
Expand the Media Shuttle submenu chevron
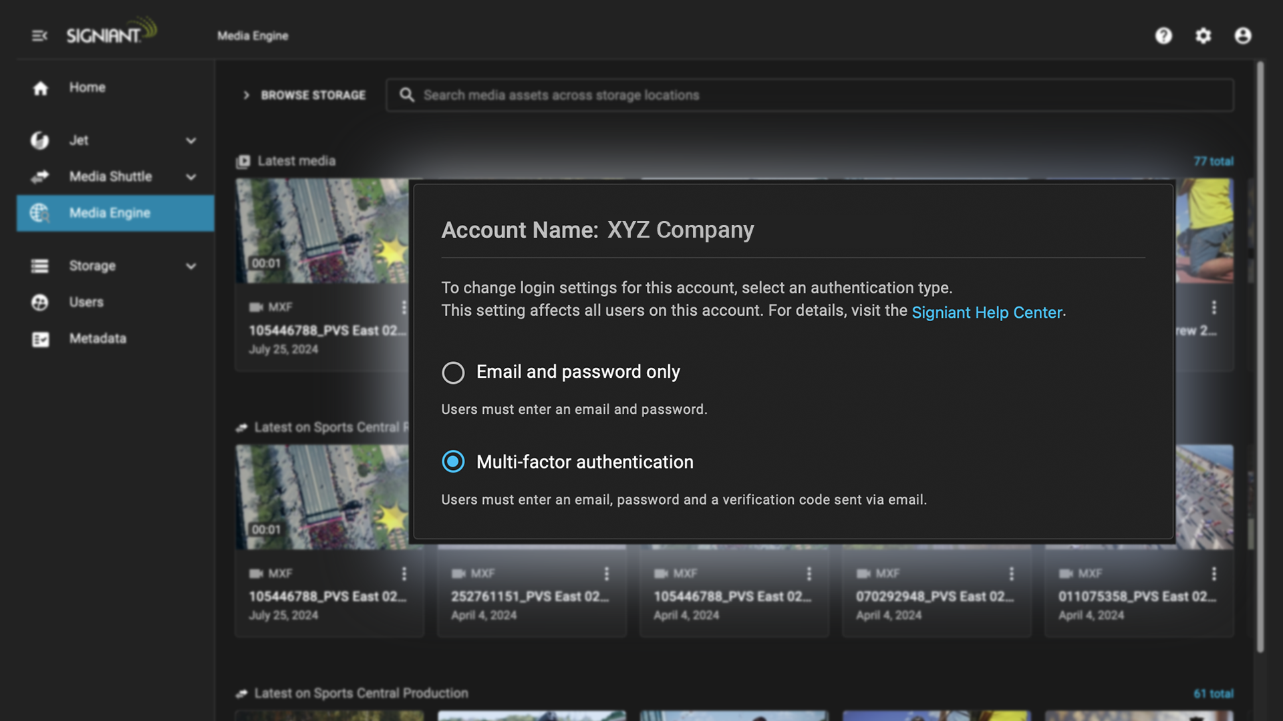pos(191,177)
